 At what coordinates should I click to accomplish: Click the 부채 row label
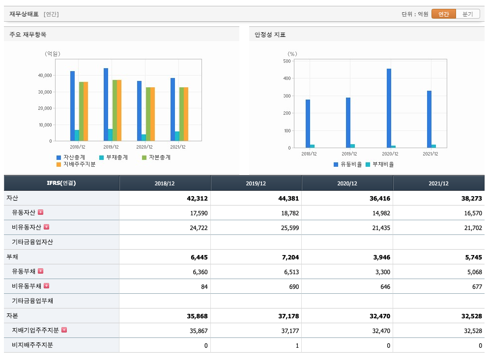tap(12, 257)
